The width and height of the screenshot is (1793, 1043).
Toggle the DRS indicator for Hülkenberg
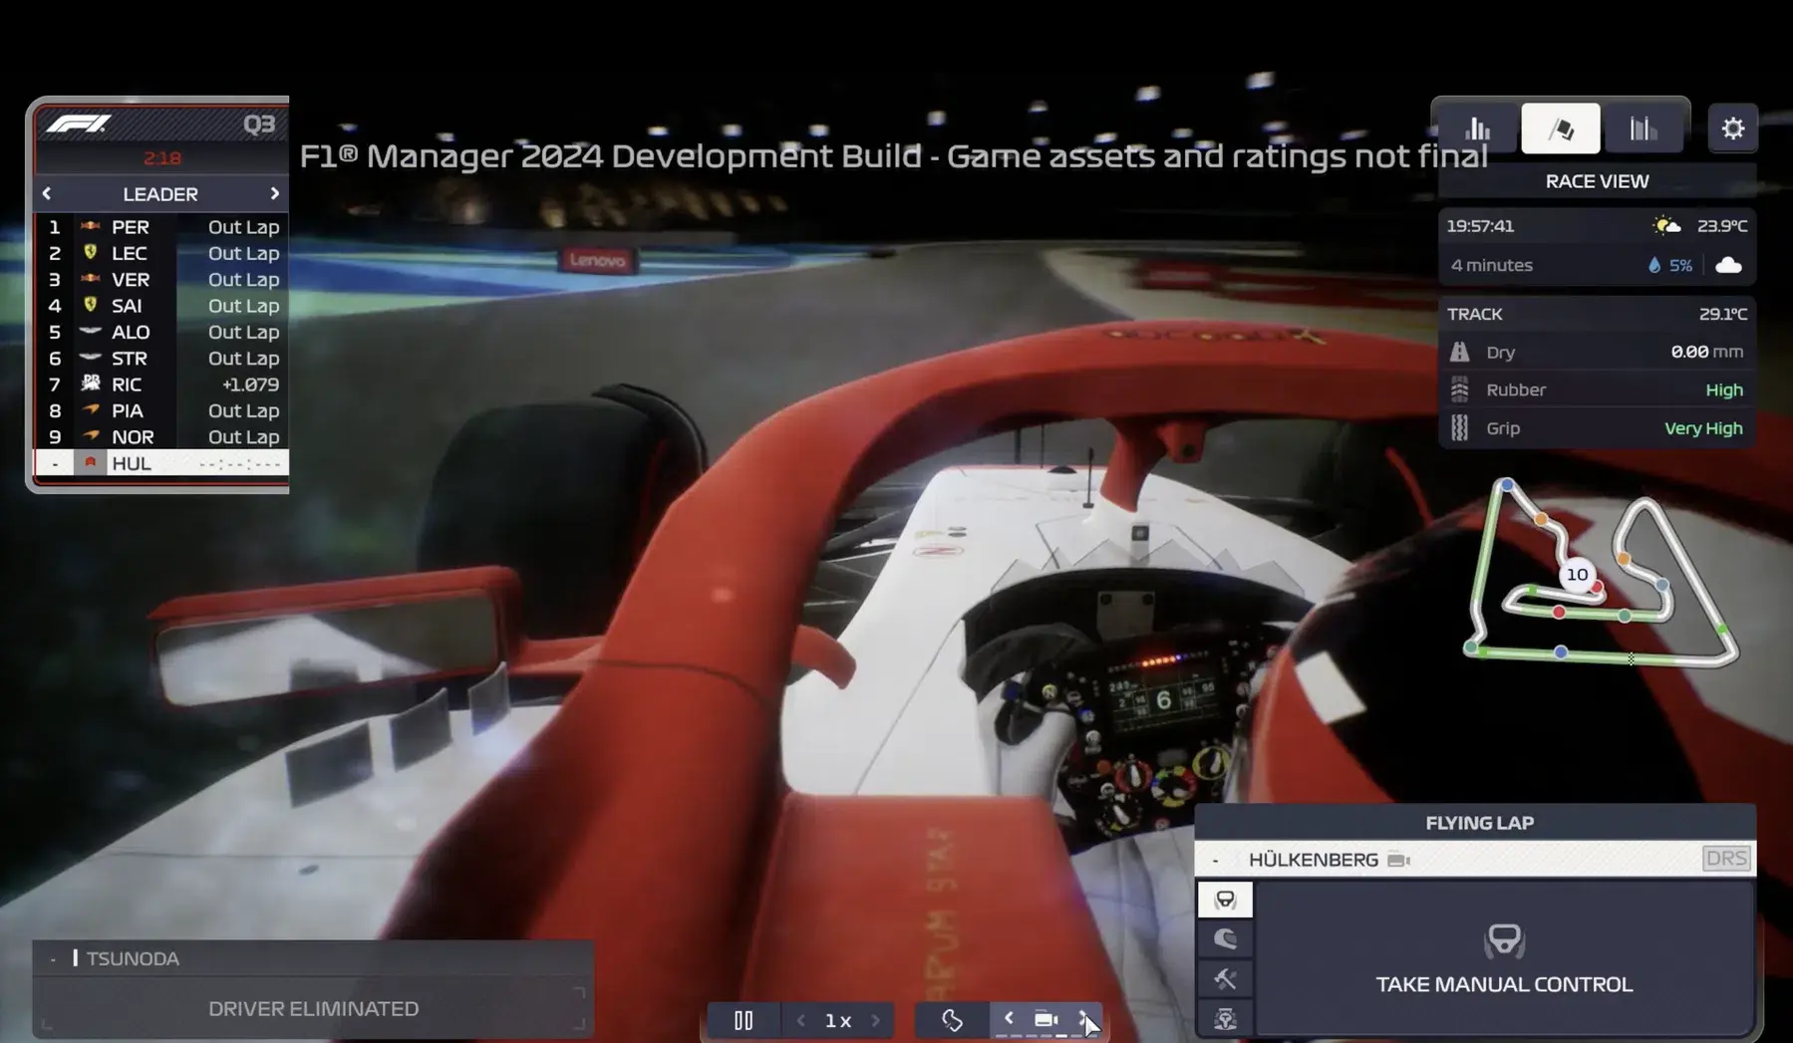(x=1726, y=859)
